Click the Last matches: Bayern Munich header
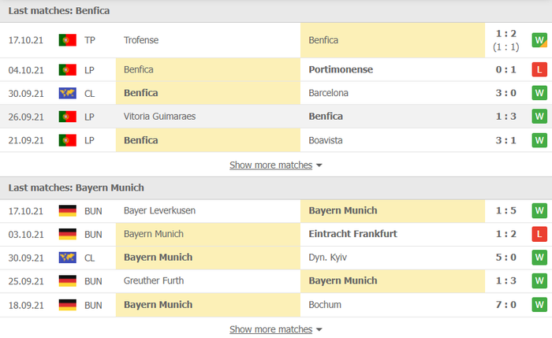This screenshot has height=338, width=552. pos(76,188)
